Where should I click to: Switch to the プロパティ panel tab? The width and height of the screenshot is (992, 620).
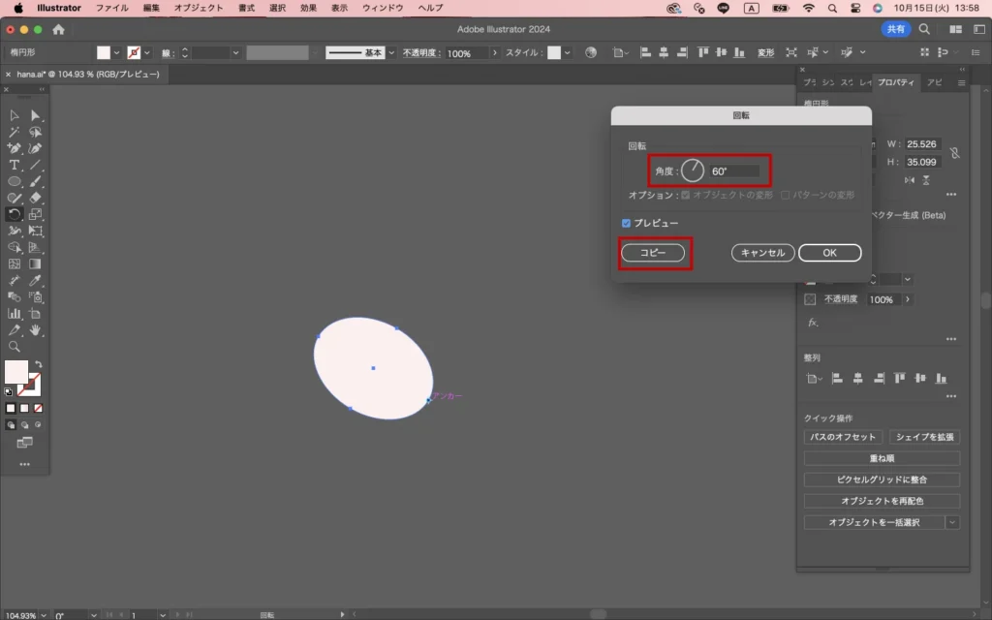coord(894,82)
